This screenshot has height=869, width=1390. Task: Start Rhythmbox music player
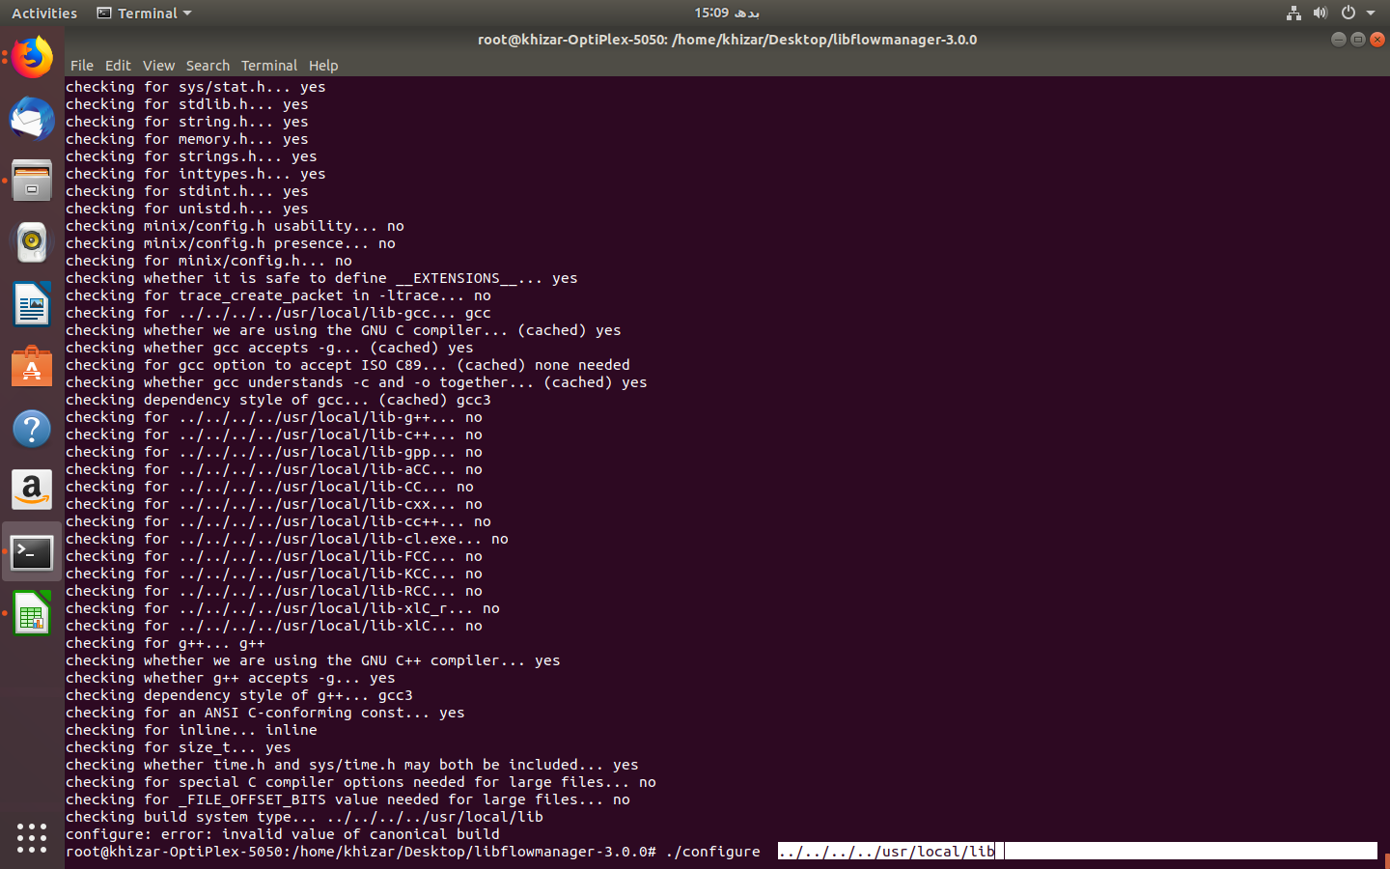coord(32,242)
